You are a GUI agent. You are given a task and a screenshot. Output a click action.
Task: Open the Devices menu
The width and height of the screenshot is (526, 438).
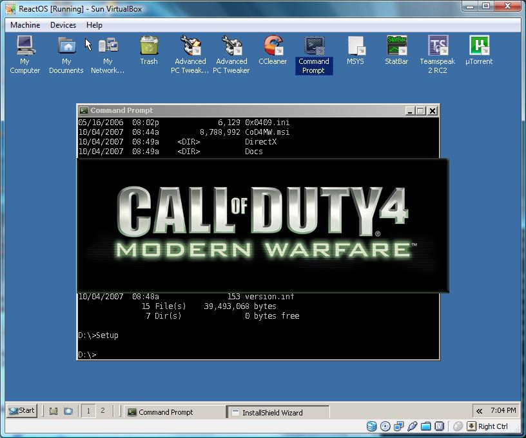(63, 25)
